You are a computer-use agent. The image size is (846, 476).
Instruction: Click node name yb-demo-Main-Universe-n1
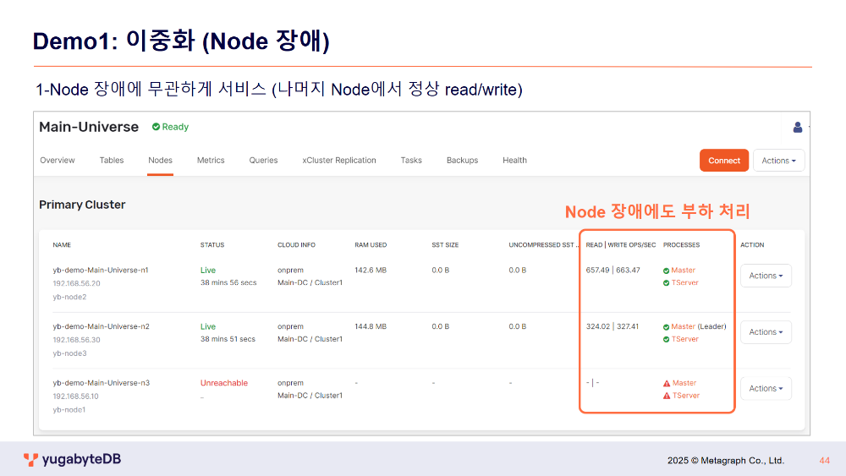(101, 271)
